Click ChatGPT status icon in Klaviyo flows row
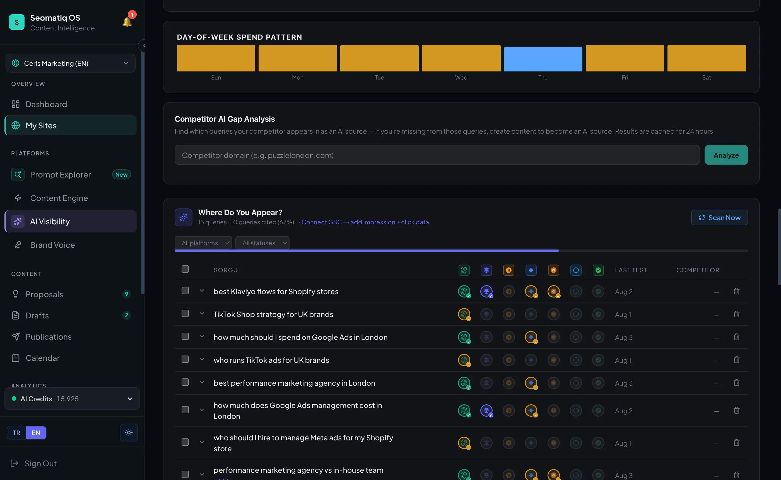The width and height of the screenshot is (781, 480). (x=464, y=291)
